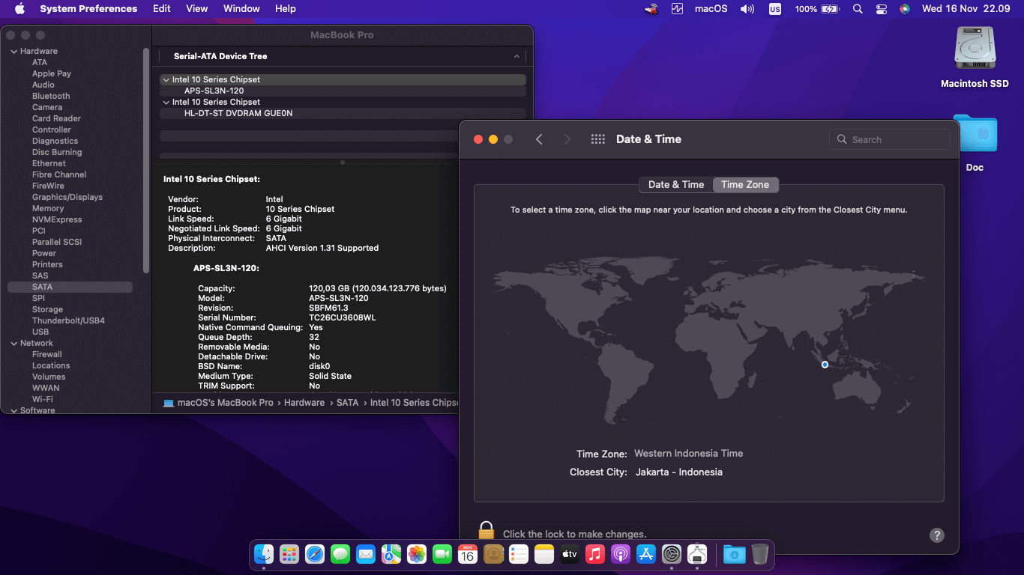
Task: Select Bluetooth in the Hardware sidebar
Action: 51,96
